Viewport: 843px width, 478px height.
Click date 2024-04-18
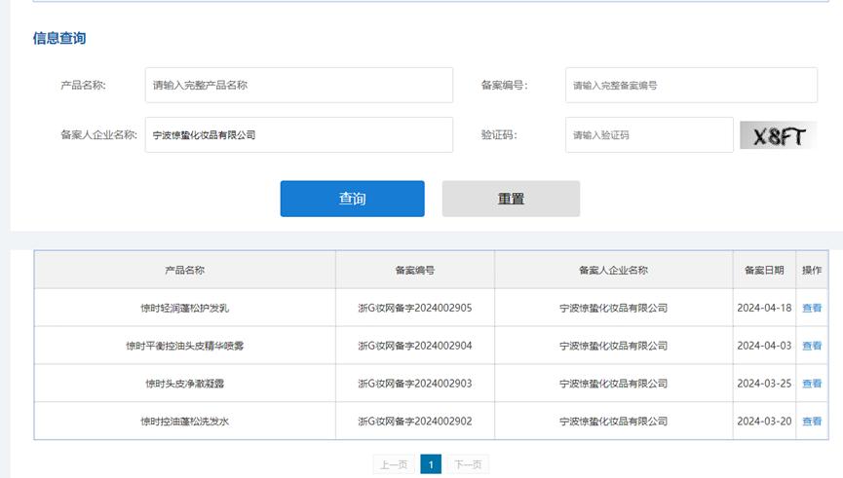[x=764, y=308]
